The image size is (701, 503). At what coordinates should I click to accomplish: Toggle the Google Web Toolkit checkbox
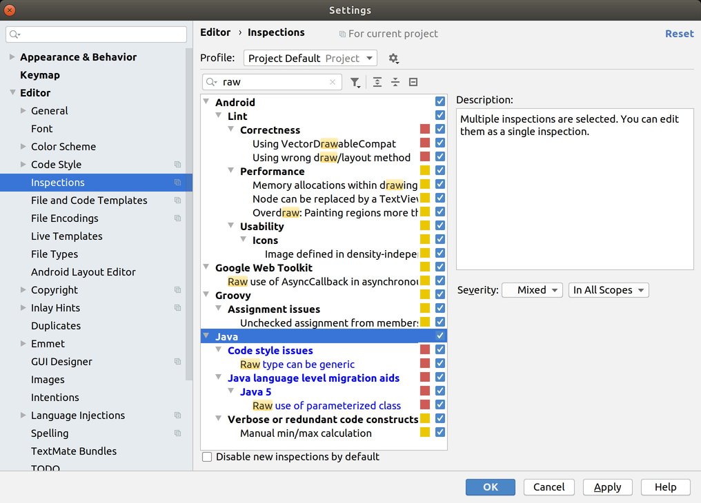pos(440,267)
